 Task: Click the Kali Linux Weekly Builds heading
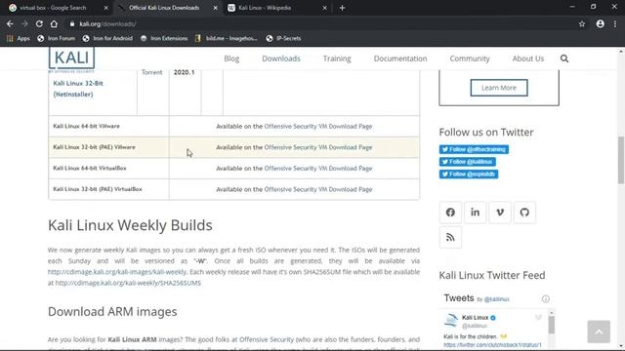(x=130, y=225)
